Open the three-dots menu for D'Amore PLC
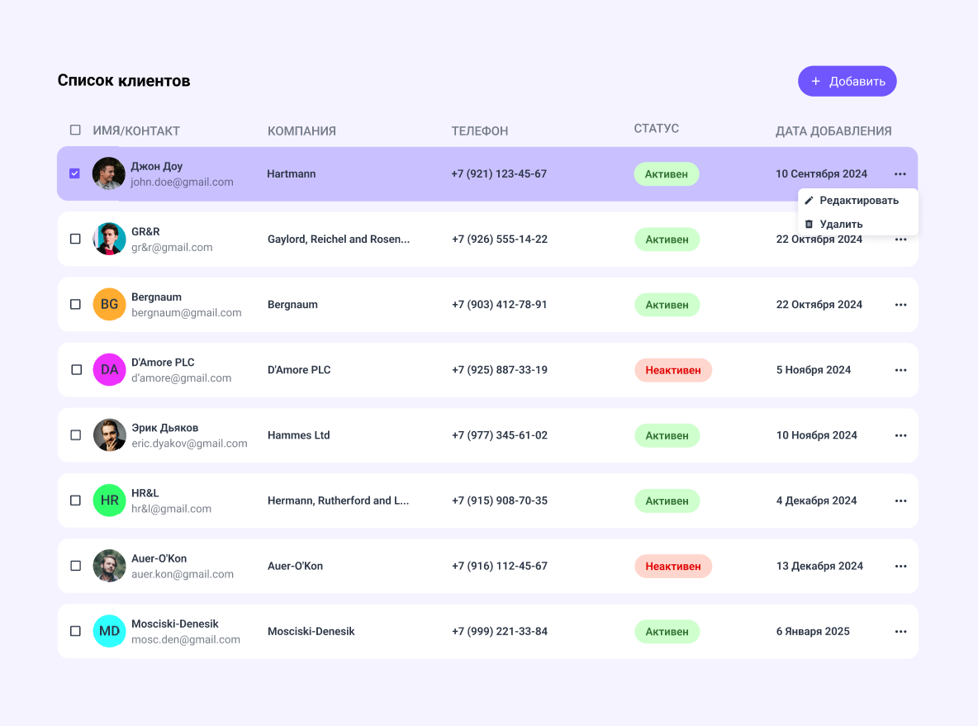 coord(900,370)
